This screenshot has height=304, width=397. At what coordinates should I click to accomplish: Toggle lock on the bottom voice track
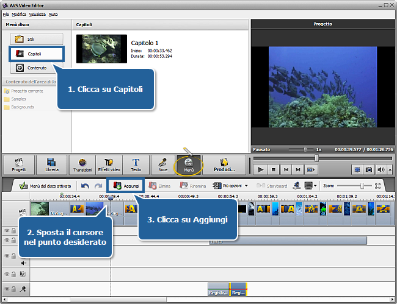[x=14, y=289]
